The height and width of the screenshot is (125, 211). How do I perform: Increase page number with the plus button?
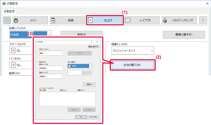tap(85, 73)
